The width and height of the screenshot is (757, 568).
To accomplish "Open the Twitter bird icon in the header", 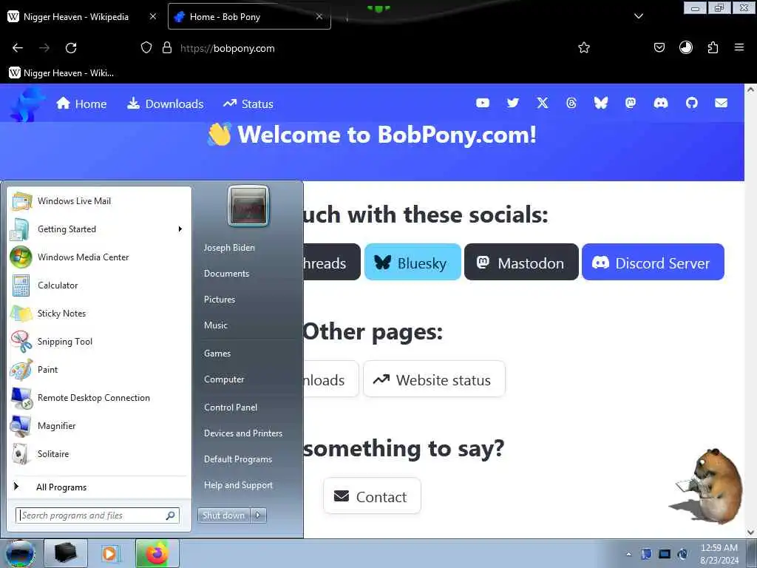I will pyautogui.click(x=513, y=103).
